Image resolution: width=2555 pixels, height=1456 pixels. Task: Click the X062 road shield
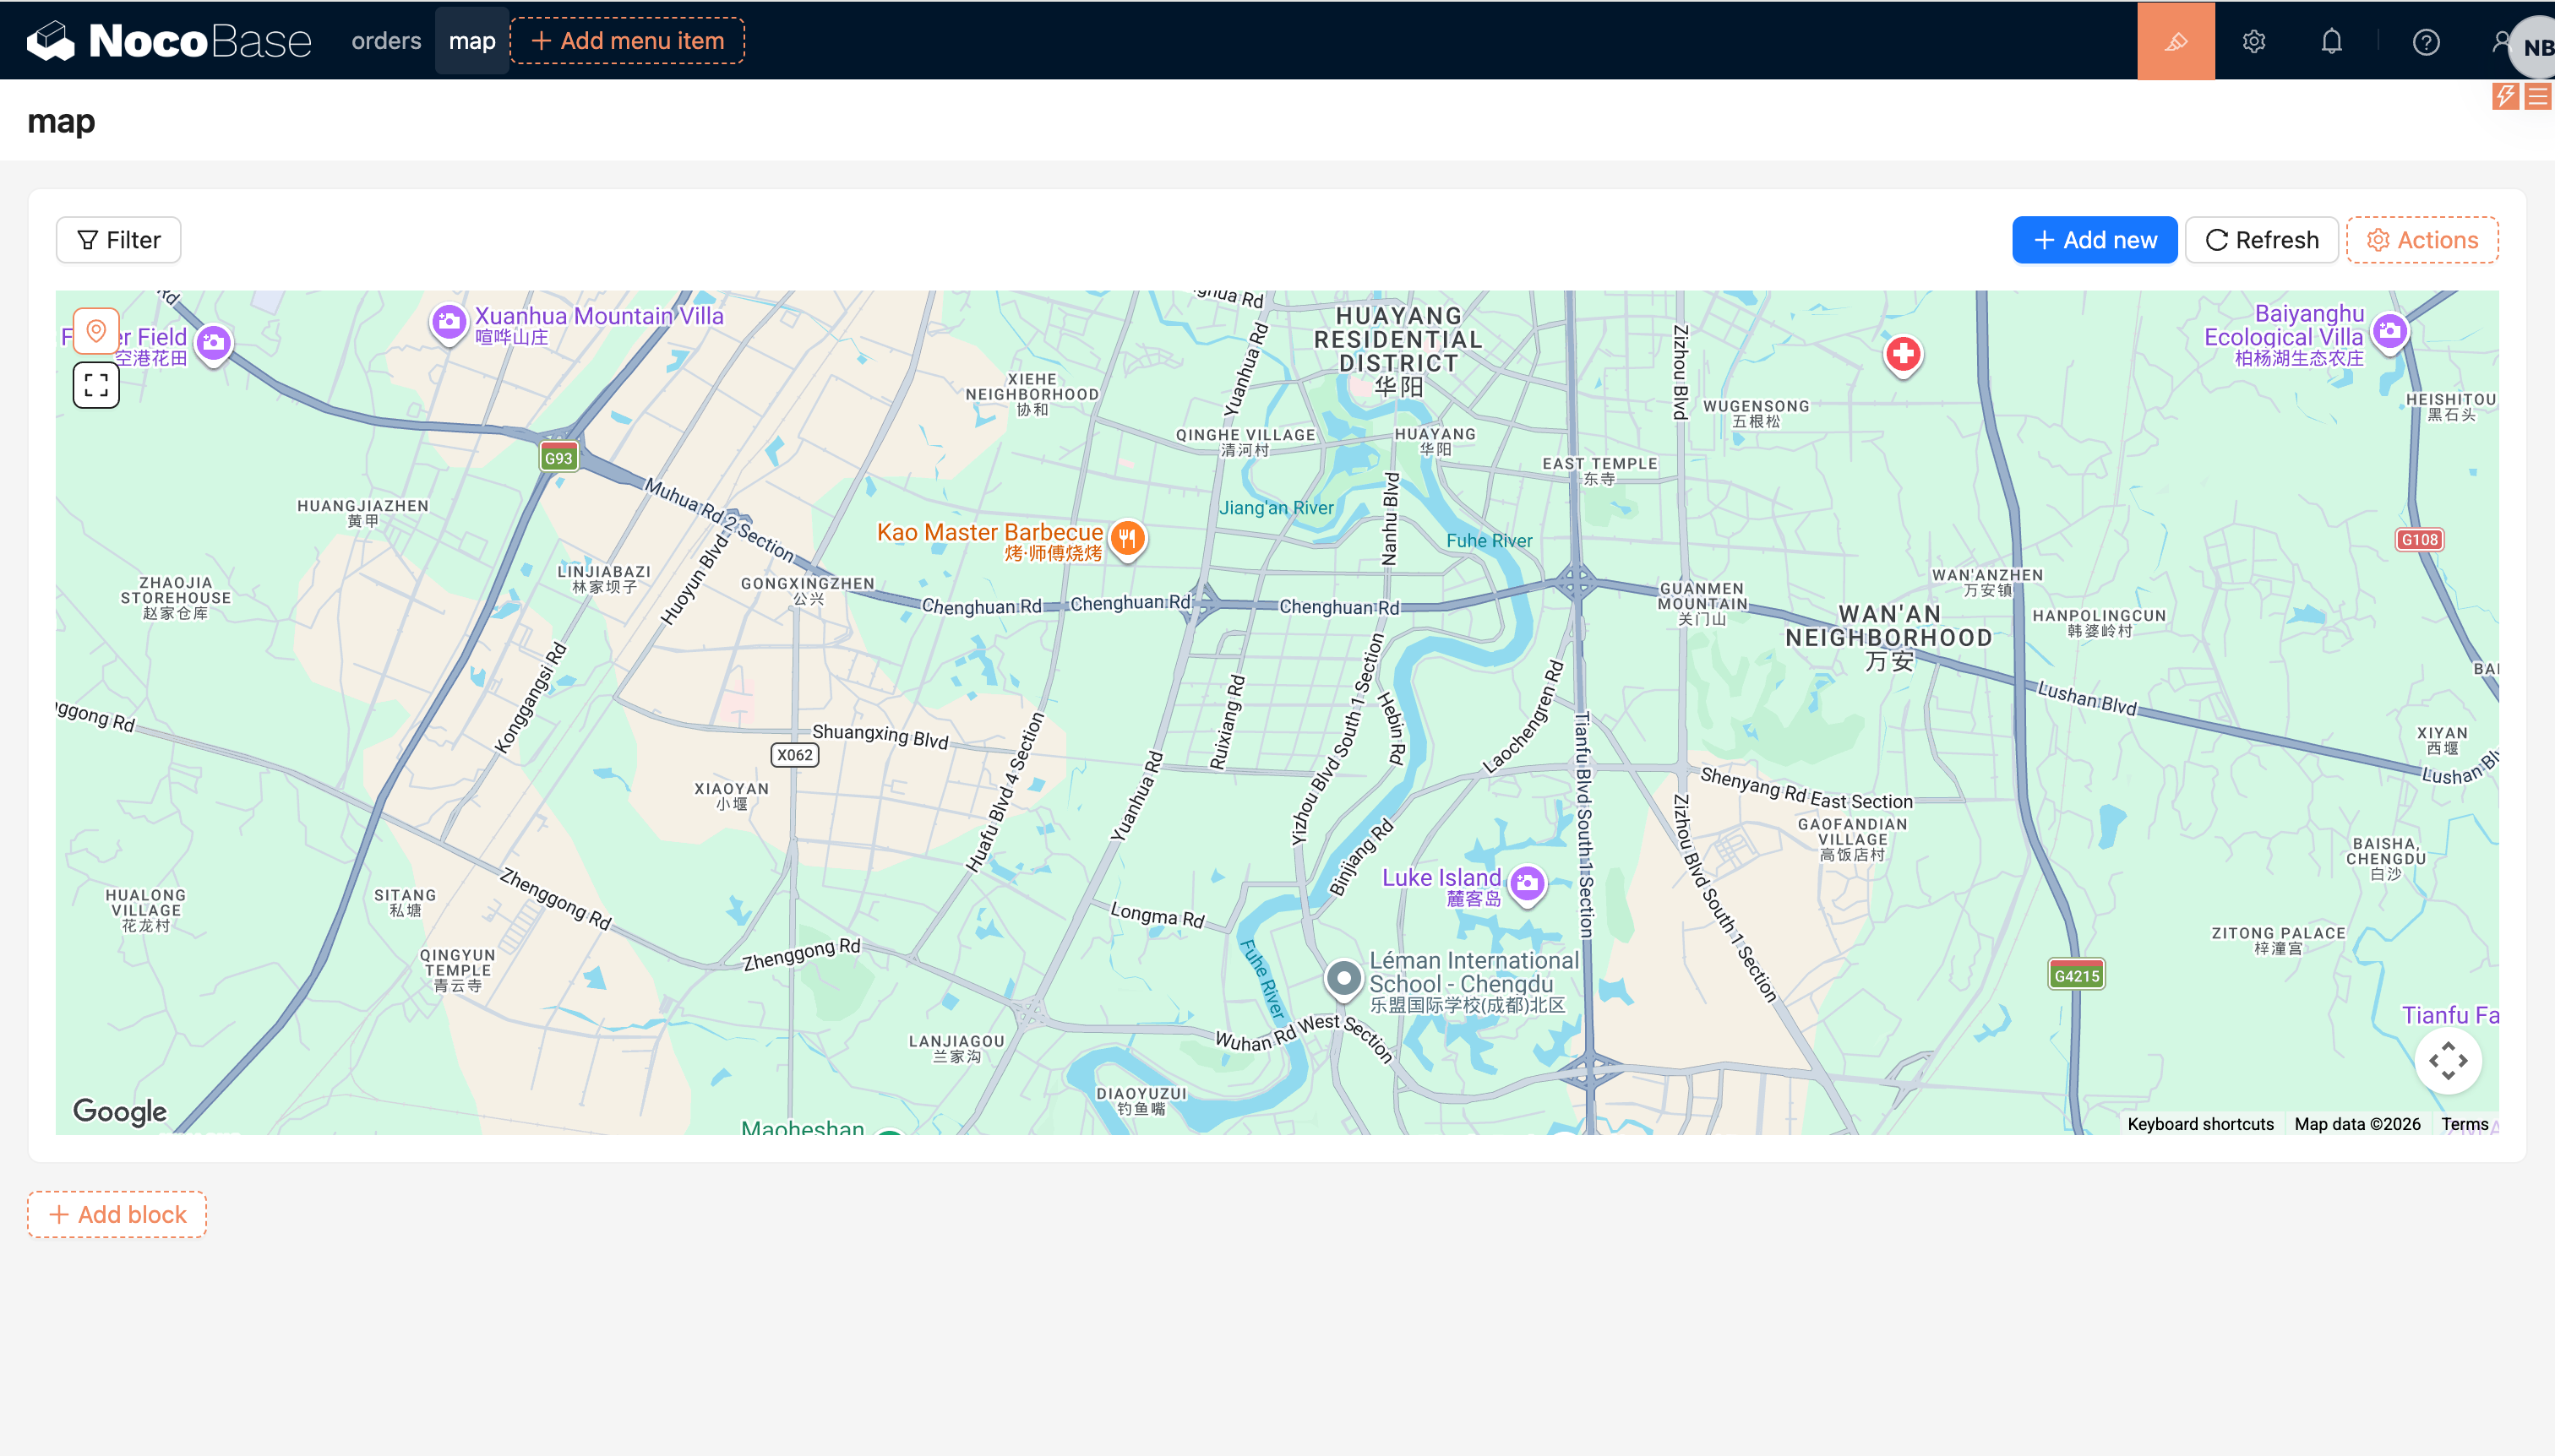pos(794,755)
